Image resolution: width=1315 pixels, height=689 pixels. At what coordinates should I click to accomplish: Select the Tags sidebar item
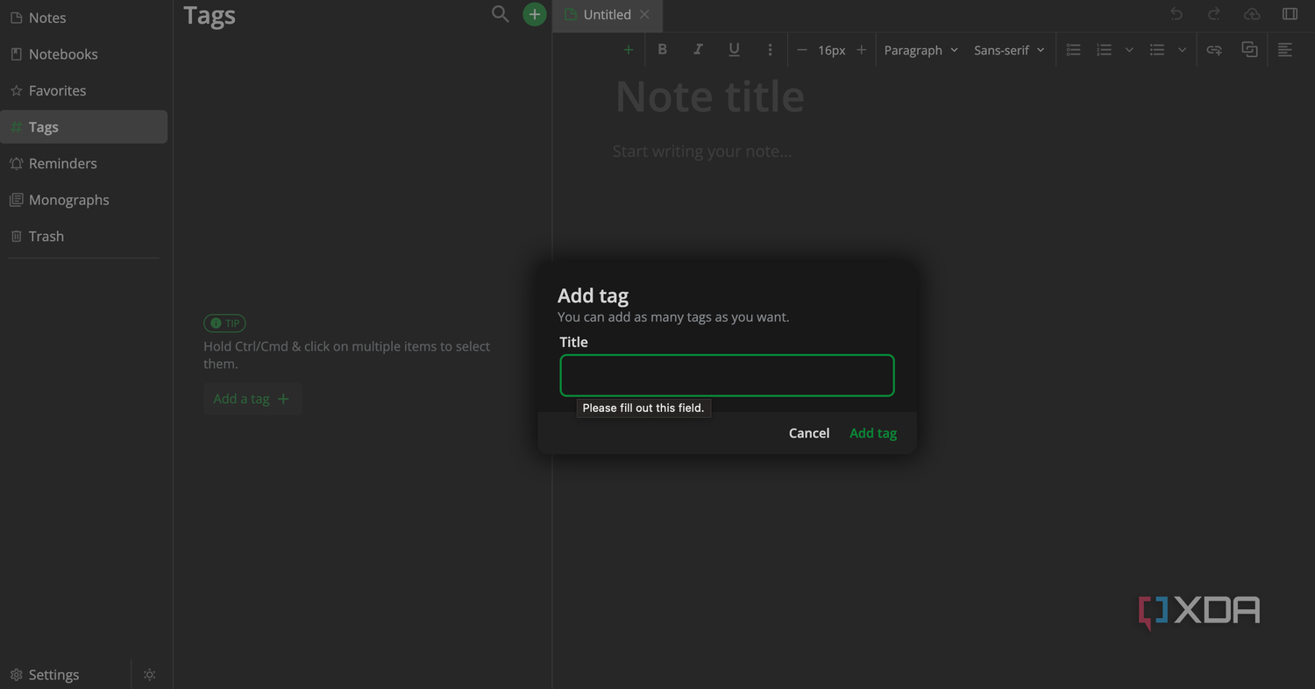click(x=84, y=127)
